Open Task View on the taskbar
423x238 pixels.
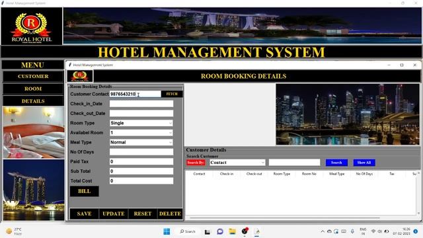click(207, 232)
